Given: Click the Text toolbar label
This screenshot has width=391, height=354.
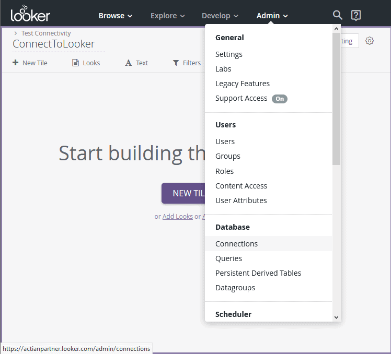Looking at the screenshot, I should pos(142,63).
